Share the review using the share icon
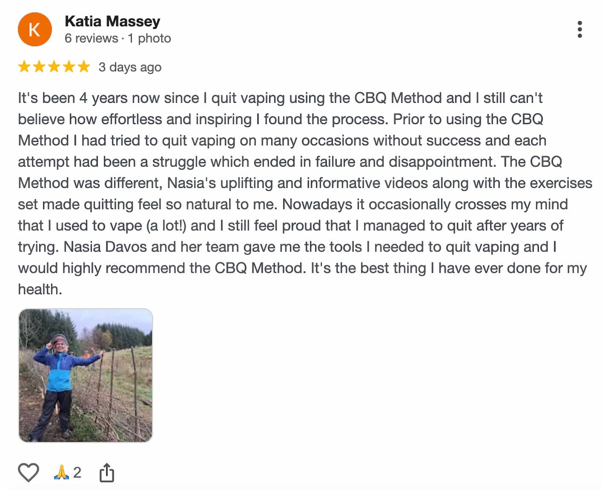The height and width of the screenshot is (490, 602). point(107,473)
